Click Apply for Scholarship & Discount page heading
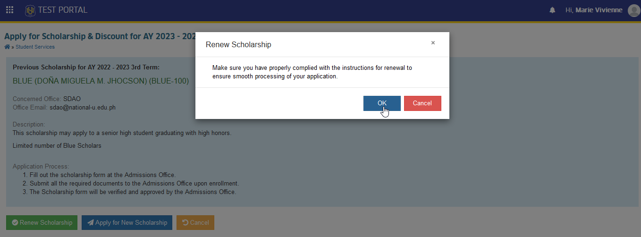 pos(100,36)
